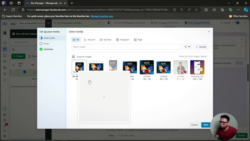This screenshot has width=250, height=141.
Task: Open The ADStoppable Marketer campaign breadcrumb
Action: [x=130, y=23]
